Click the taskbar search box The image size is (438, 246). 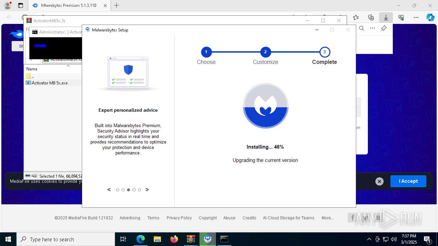pyautogui.click(x=66, y=239)
